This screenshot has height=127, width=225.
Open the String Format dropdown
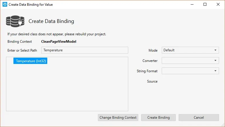[190, 71]
